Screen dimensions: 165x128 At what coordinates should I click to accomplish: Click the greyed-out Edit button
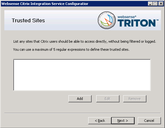coord(108,99)
